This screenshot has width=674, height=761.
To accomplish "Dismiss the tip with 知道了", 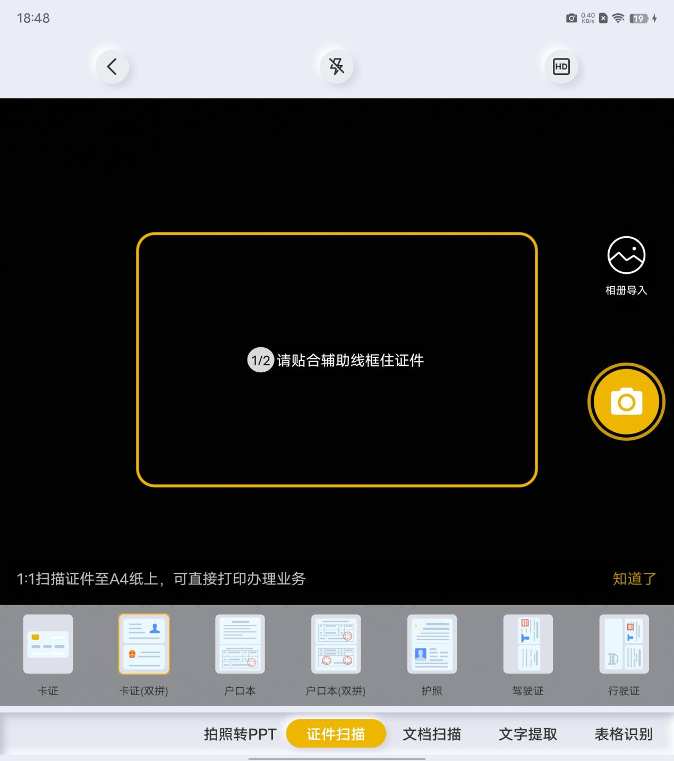I will [x=634, y=579].
